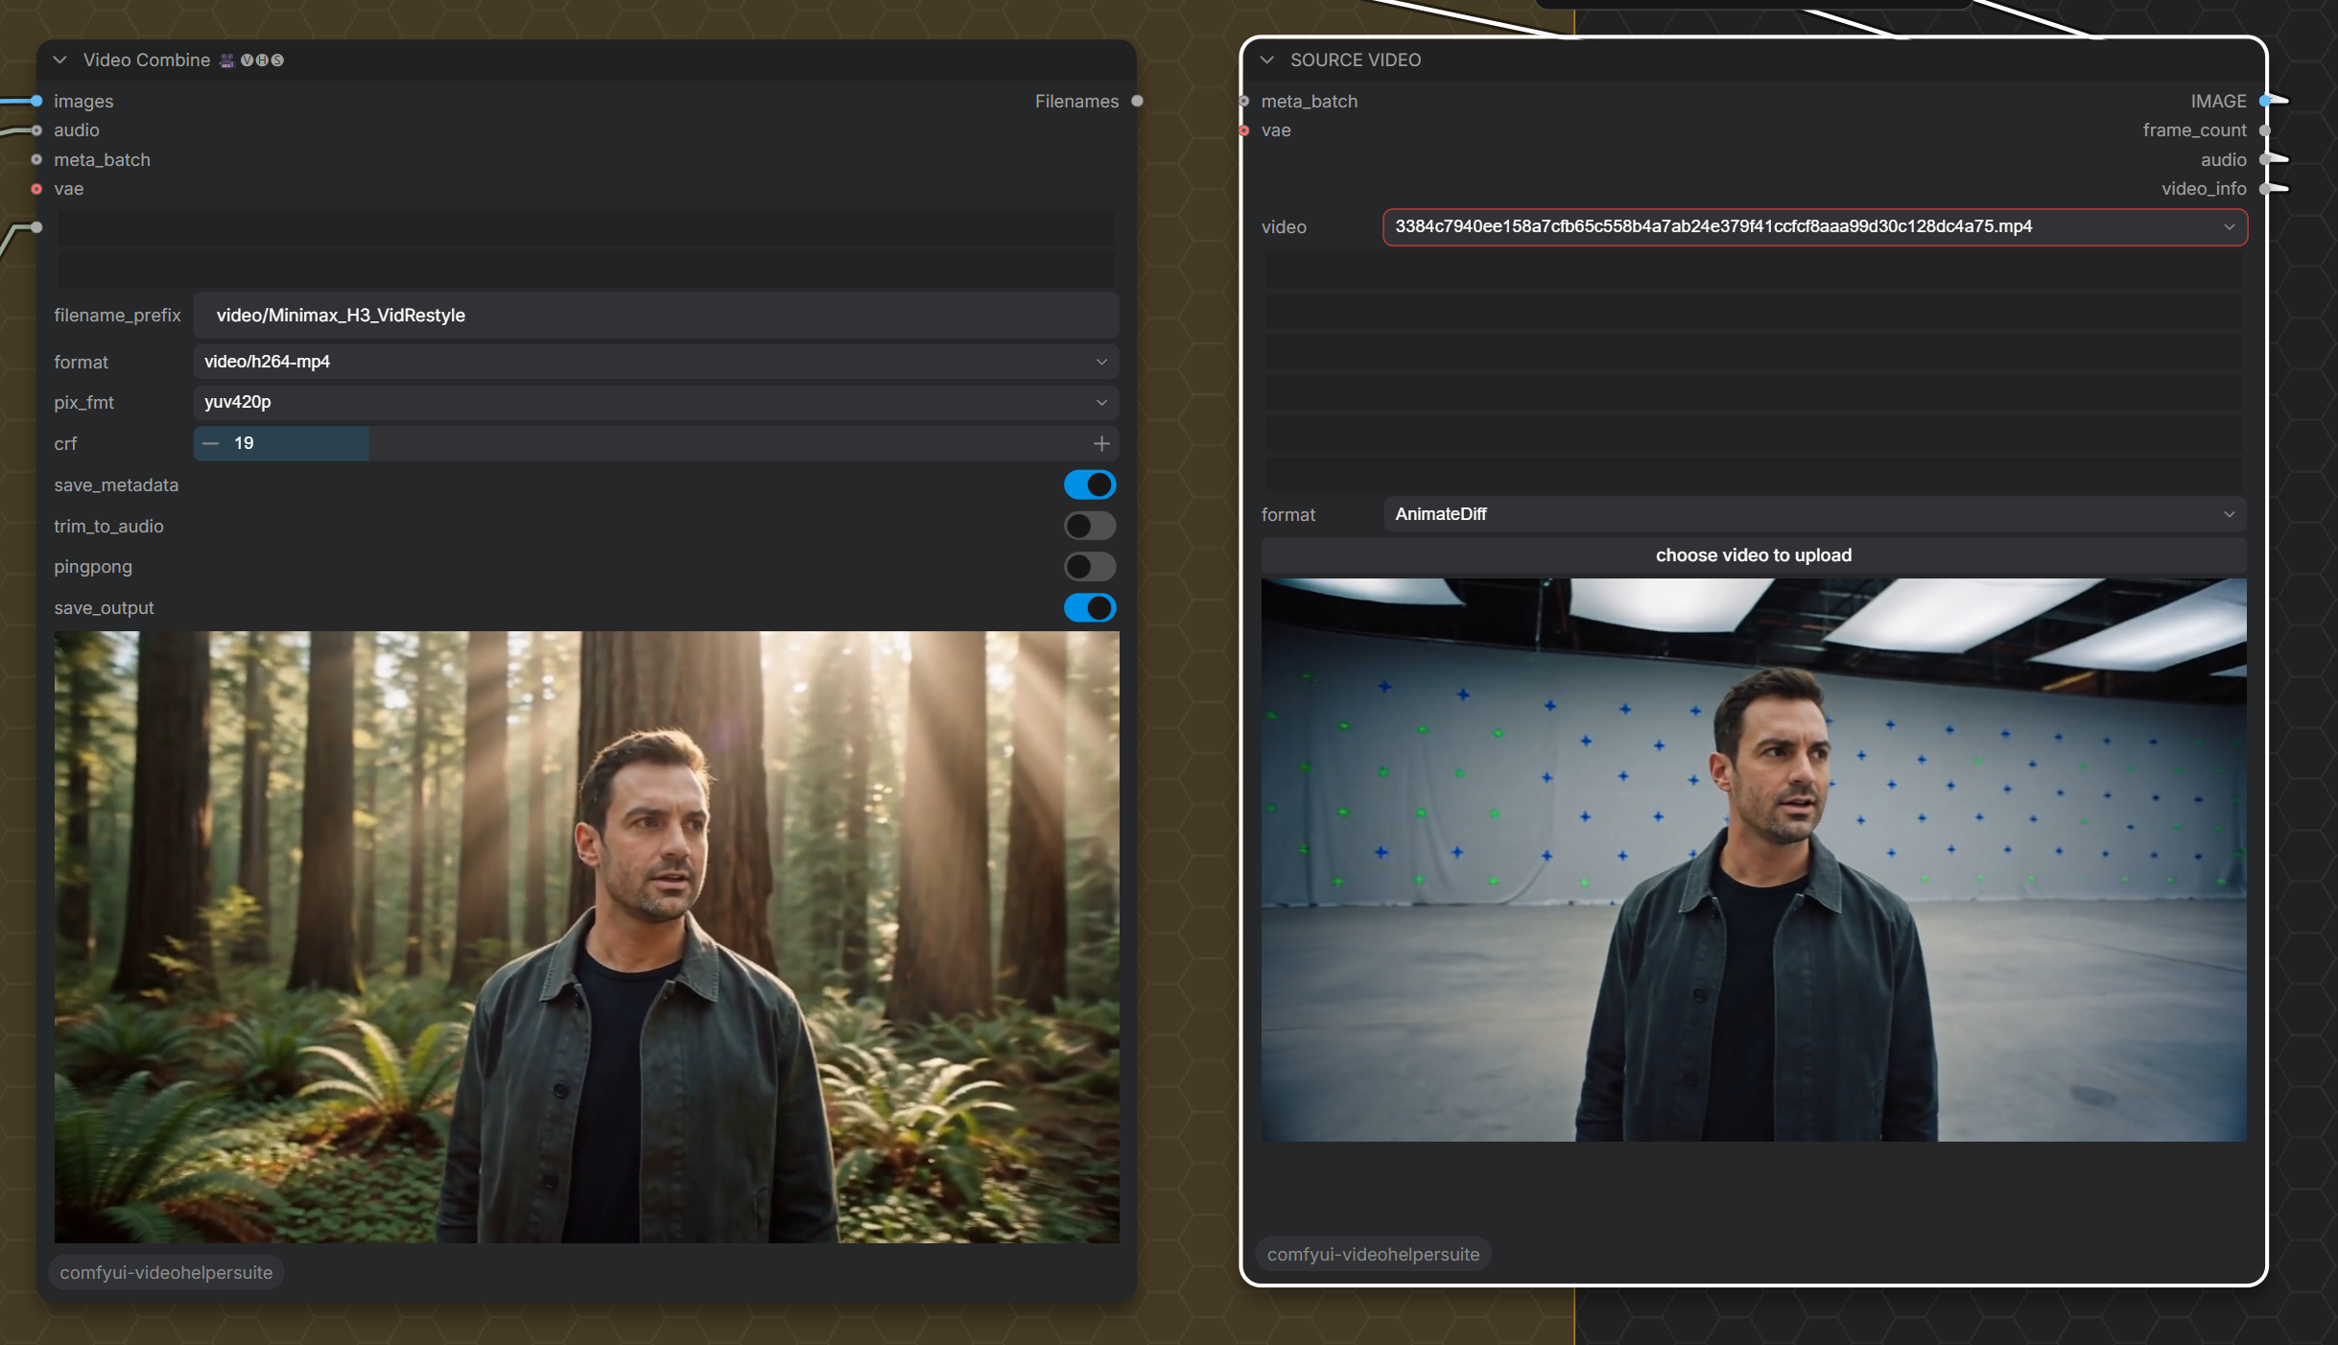Open the pix_fmt yuv420p dropdown
This screenshot has height=1345, width=2338.
click(x=656, y=402)
